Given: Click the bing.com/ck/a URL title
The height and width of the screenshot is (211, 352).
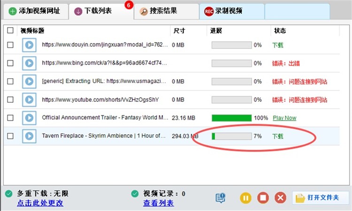Looking at the screenshot, I should click(x=104, y=63).
